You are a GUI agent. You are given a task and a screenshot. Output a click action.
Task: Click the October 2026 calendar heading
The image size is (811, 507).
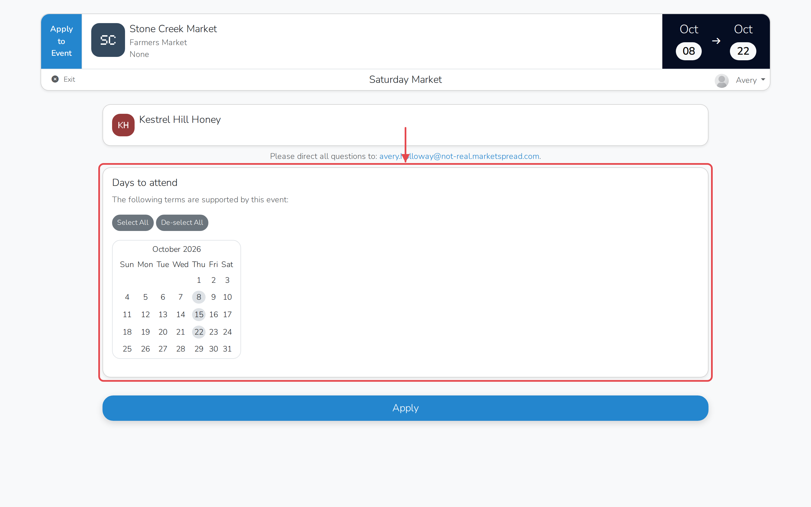tap(177, 249)
